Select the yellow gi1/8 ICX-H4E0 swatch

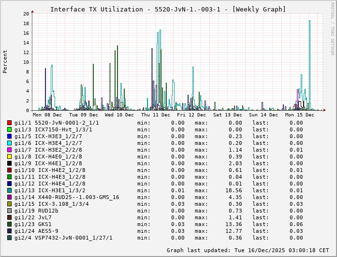click(x=9, y=157)
